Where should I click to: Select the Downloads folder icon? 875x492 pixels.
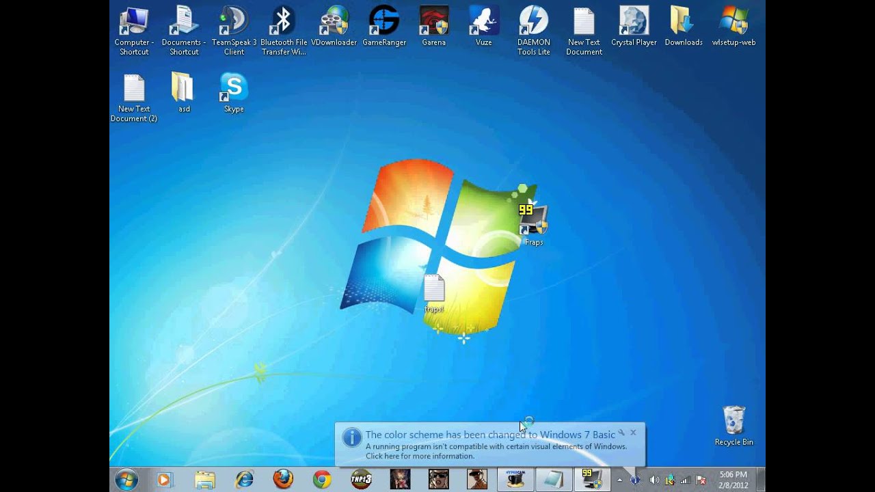point(684,26)
